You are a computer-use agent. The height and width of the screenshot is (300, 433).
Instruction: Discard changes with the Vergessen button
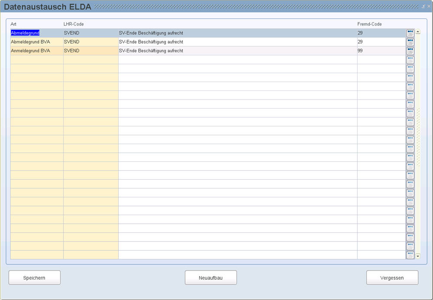[x=392, y=277]
